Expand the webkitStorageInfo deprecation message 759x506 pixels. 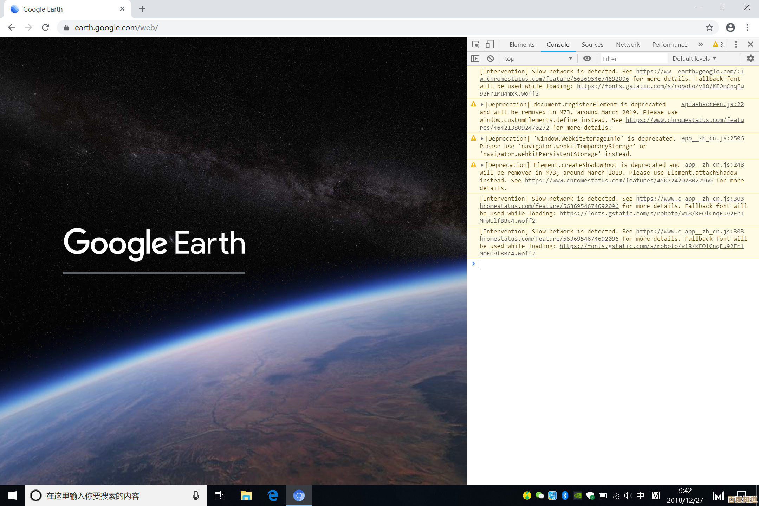click(482, 139)
